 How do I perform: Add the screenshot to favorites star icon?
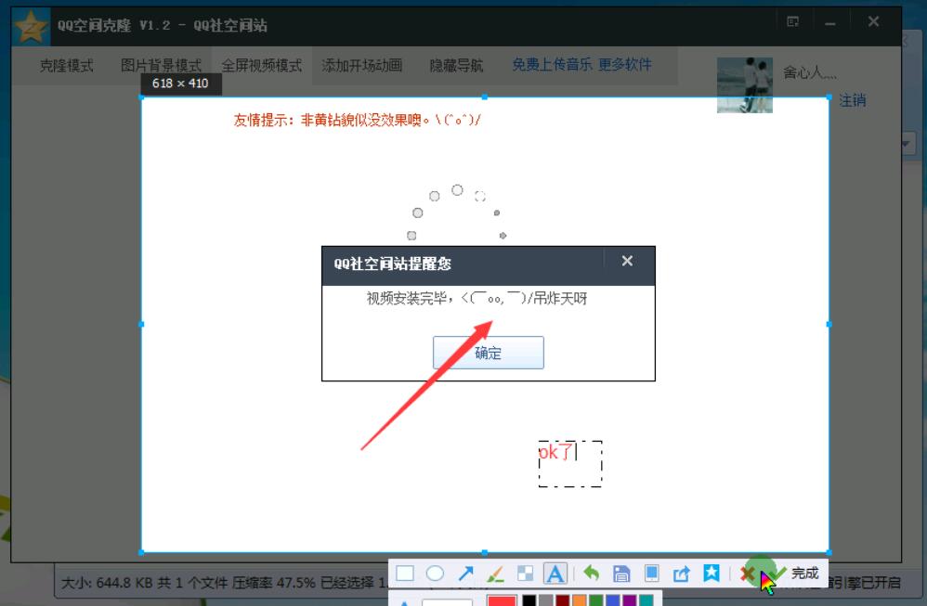[x=712, y=573]
